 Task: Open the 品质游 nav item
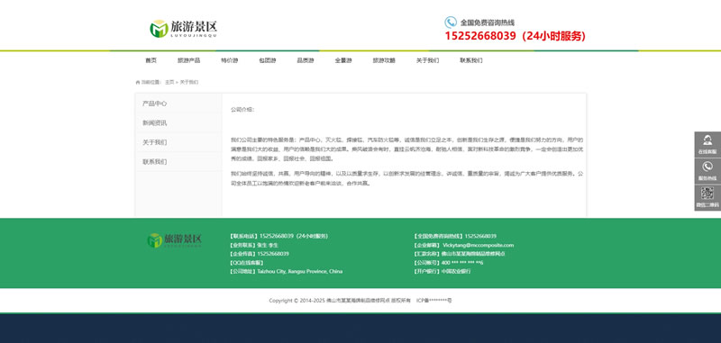coord(305,60)
